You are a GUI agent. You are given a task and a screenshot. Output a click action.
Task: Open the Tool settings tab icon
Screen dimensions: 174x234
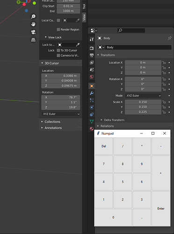point(92,39)
